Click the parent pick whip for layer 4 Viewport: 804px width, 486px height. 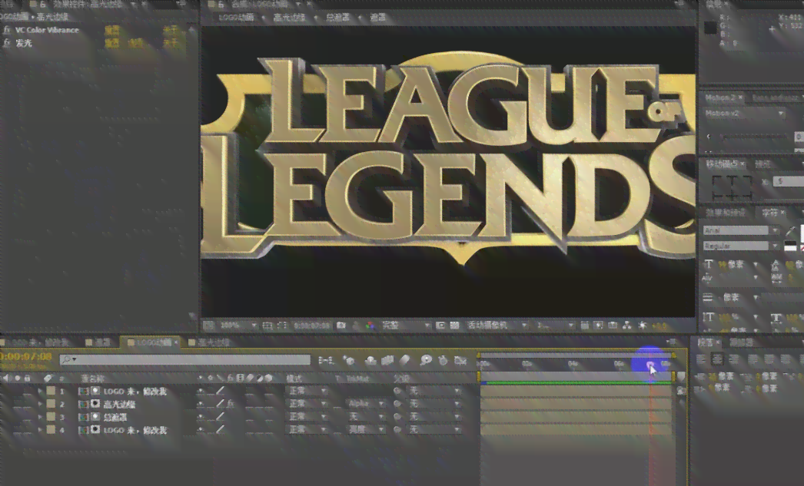coord(397,430)
